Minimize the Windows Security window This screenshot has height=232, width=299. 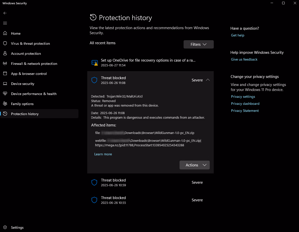[x=272, y=3]
